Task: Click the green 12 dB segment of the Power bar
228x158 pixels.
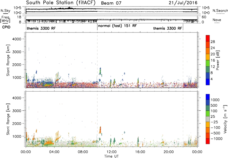Action: point(208,63)
